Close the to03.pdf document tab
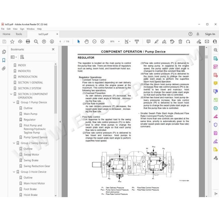 [57, 34]
